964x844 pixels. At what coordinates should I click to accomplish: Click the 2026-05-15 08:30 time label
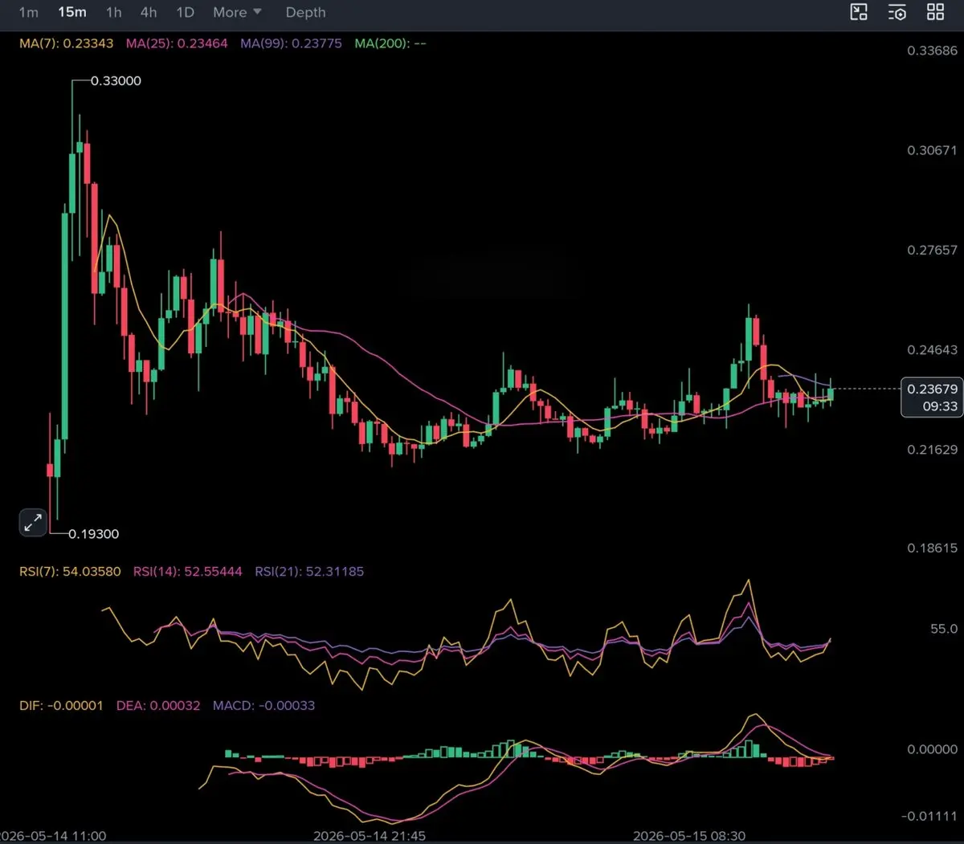[x=689, y=836]
